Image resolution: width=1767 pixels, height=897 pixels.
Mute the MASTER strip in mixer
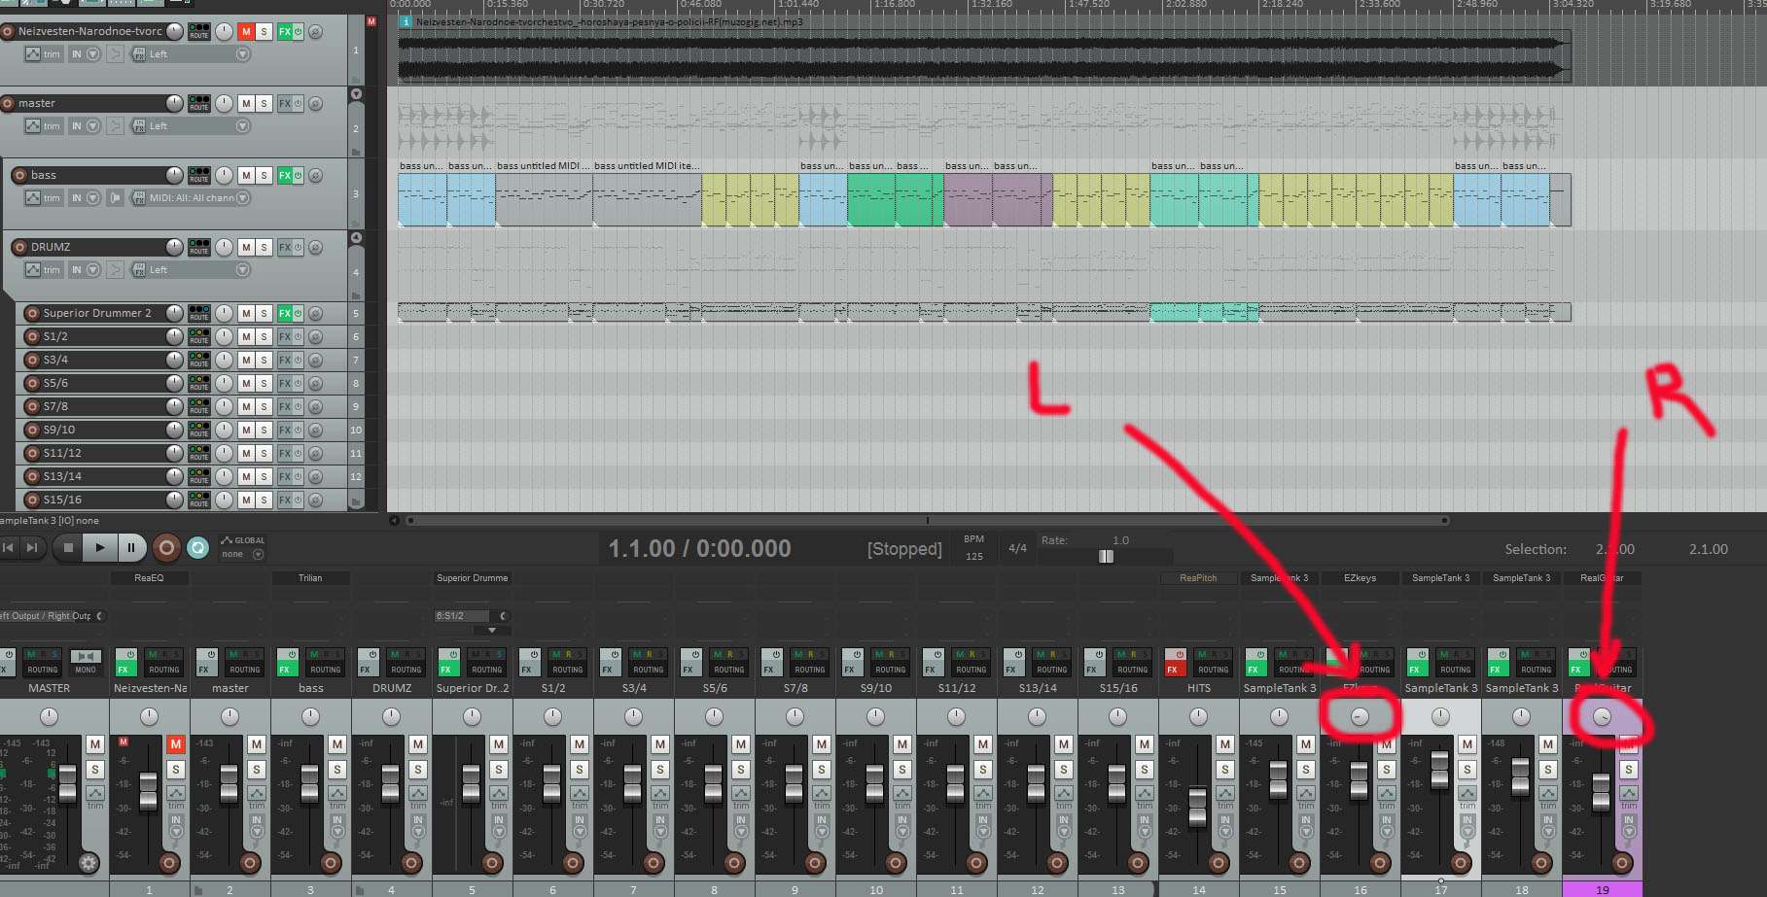coord(94,744)
